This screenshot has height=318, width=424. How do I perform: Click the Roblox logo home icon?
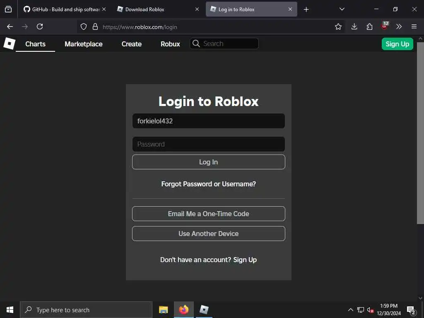coord(10,43)
